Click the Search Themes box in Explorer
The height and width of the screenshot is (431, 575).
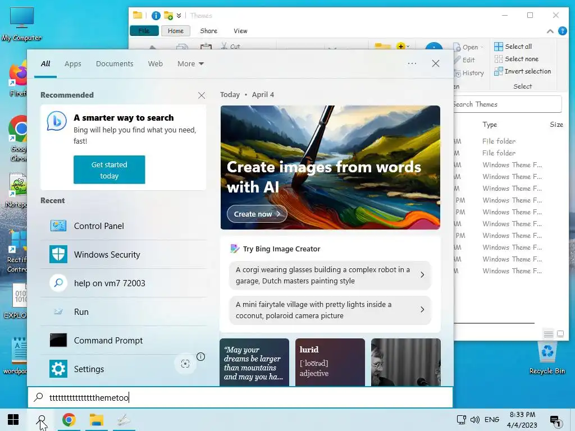tap(508, 104)
